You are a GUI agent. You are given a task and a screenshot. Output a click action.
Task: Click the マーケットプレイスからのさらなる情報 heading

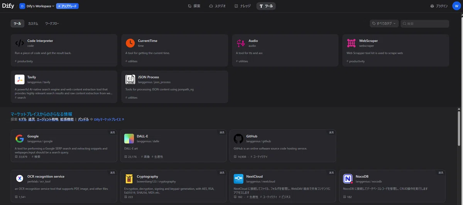[x=41, y=114]
